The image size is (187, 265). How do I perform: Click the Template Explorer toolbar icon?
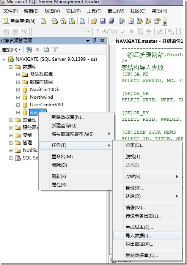coord(148,21)
